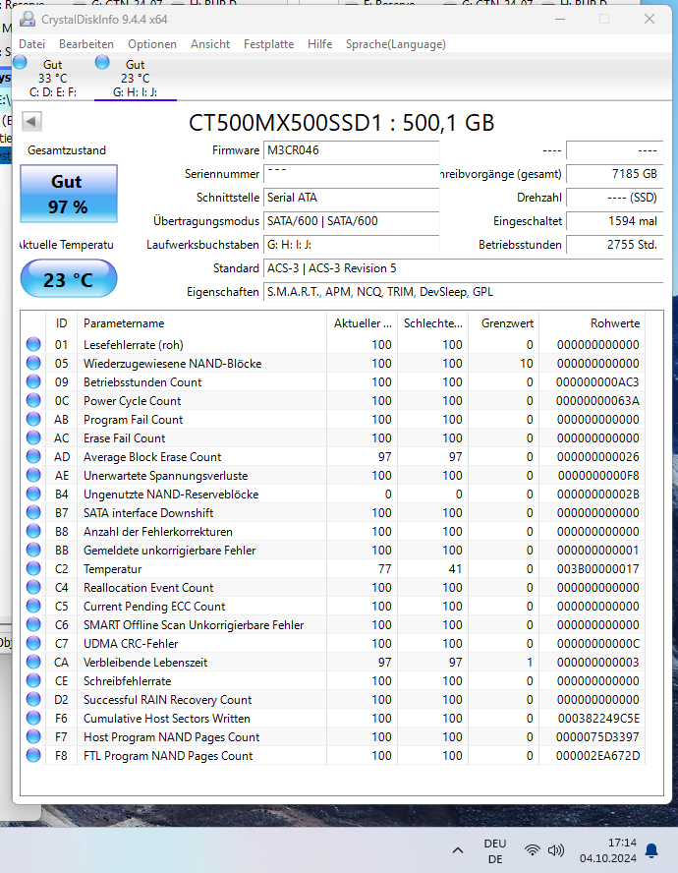
Task: Open the Datei menu
Action: 31,44
